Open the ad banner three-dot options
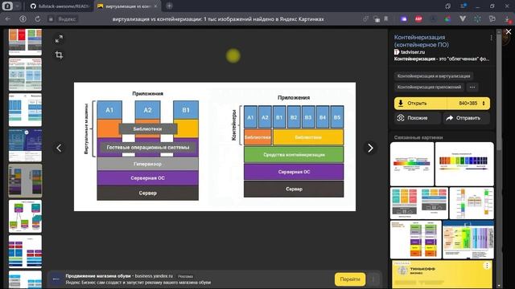Screen dimensions: 515x289 (x=373, y=279)
